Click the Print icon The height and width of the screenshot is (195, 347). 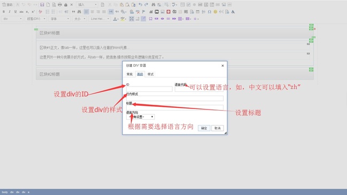(x=60, y=5)
